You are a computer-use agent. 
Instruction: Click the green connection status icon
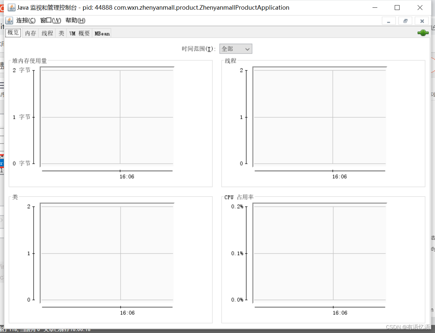pos(423,33)
